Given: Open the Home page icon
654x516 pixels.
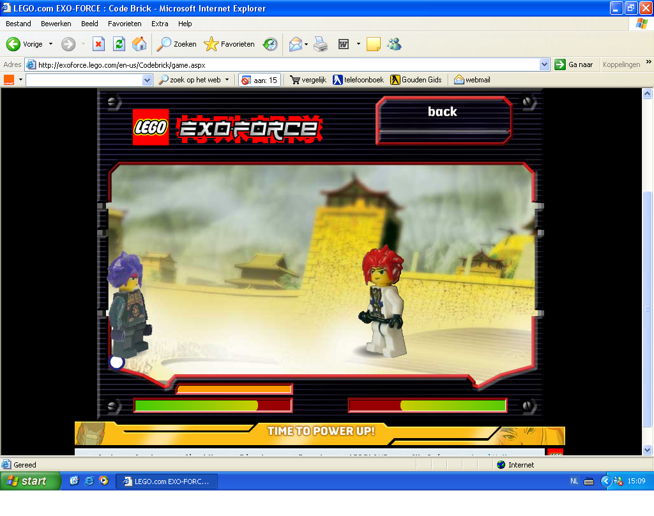Looking at the screenshot, I should click(139, 44).
